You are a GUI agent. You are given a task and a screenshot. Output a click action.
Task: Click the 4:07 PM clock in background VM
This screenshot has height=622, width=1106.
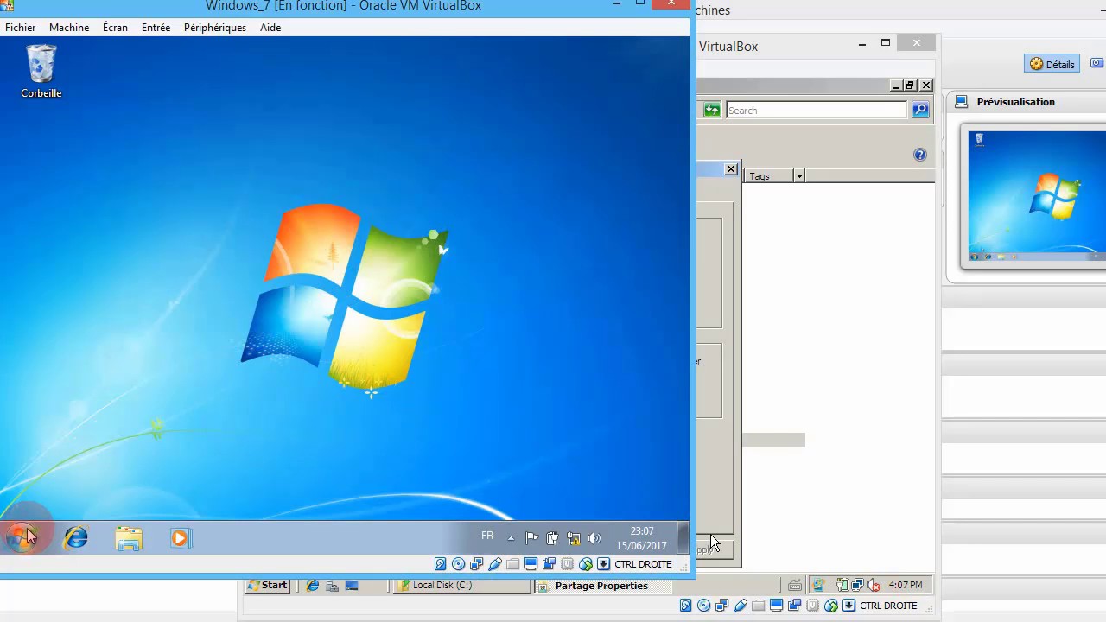pos(905,585)
